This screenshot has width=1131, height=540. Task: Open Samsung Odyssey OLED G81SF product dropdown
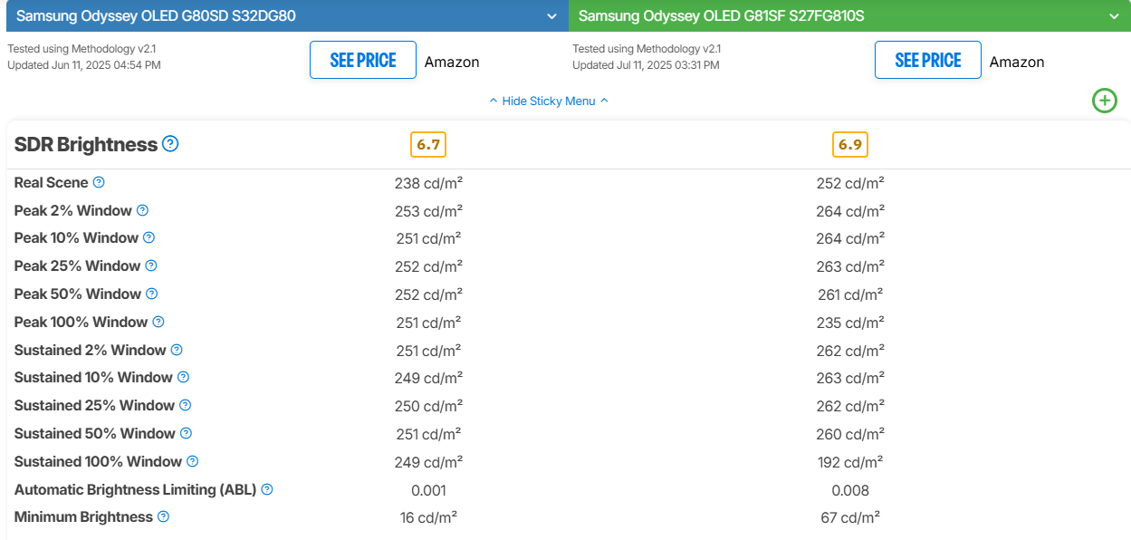(x=849, y=15)
